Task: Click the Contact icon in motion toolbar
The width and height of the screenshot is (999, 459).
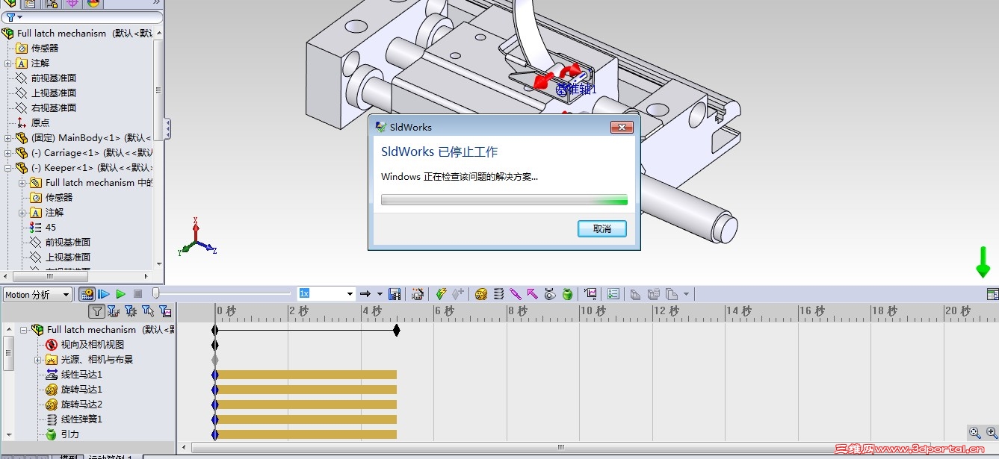Action: [x=550, y=294]
